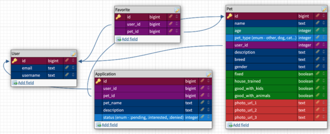
Task: Click the Add field link in the Favorite table
Action: click(x=129, y=39)
